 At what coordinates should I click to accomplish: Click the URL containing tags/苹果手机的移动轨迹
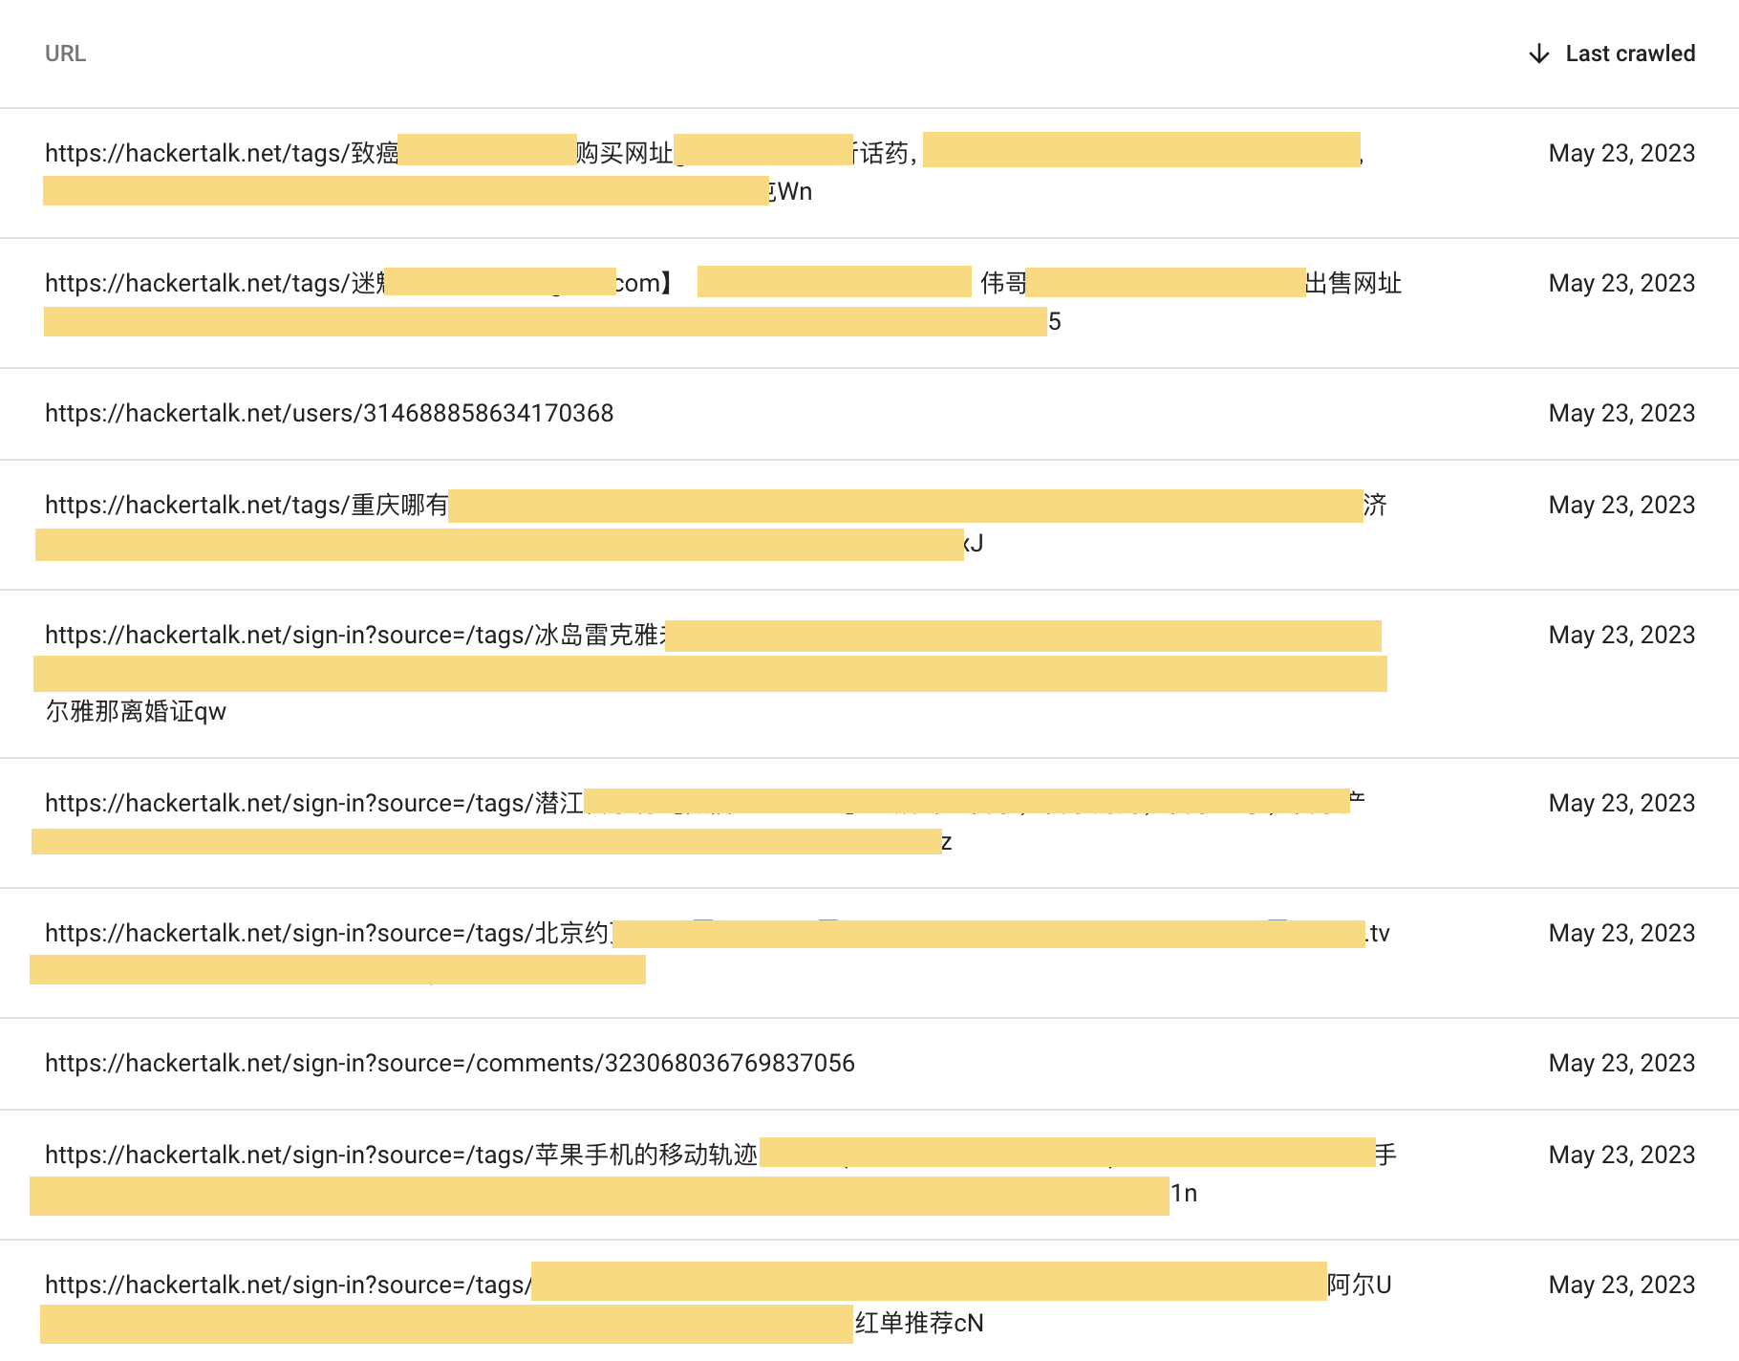(401, 1155)
